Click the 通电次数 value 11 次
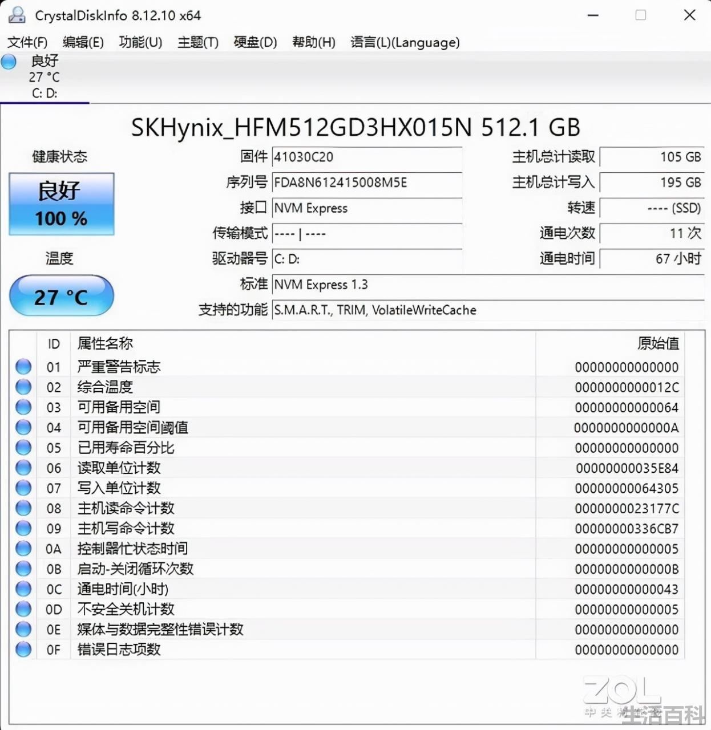 coord(652,234)
